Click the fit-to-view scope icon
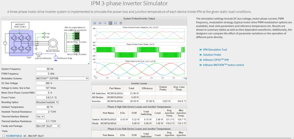The width and height of the screenshot is (294, 139). (x=115, y=23)
